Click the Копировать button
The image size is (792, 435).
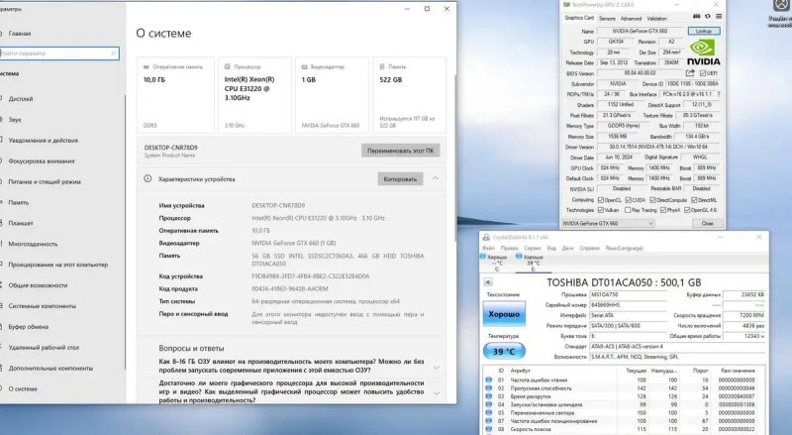point(400,179)
